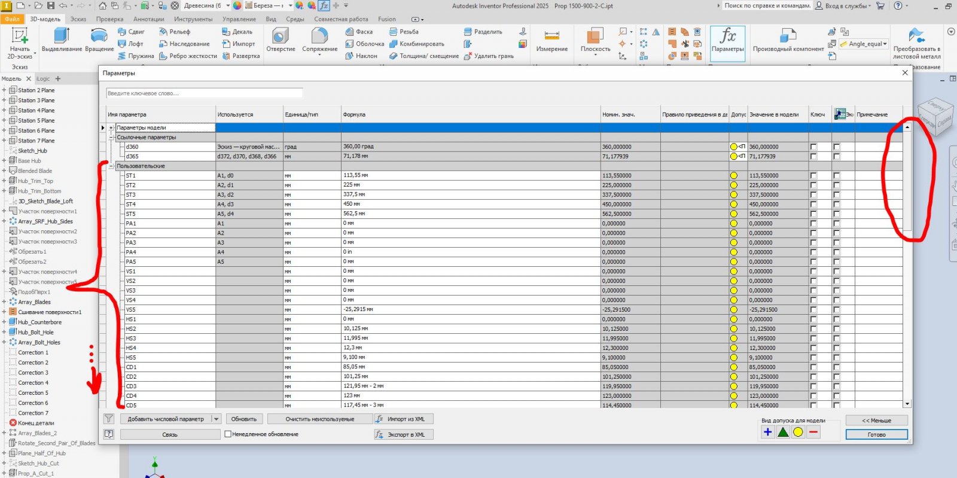This screenshot has height=478, width=957.
Task: Click the Импорт из XML button
Action: (404, 419)
